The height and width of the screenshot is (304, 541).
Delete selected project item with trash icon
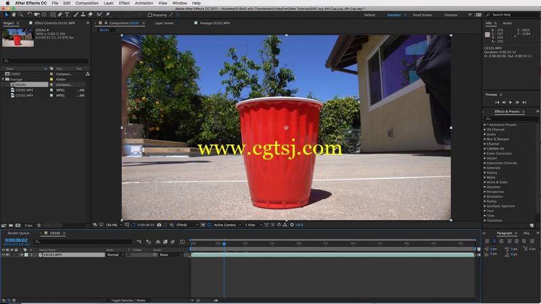tap(39, 226)
